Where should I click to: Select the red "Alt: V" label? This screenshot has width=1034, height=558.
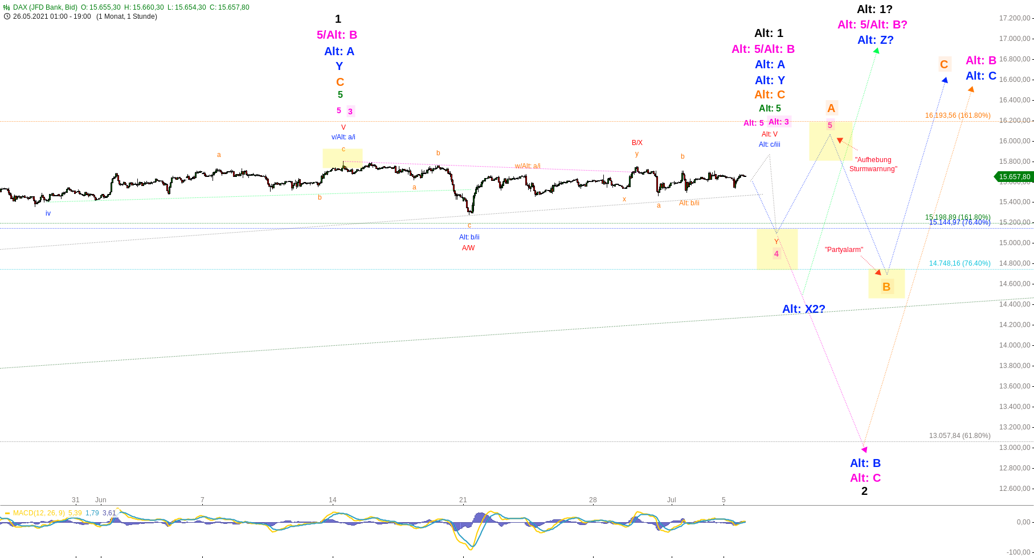tap(770, 134)
